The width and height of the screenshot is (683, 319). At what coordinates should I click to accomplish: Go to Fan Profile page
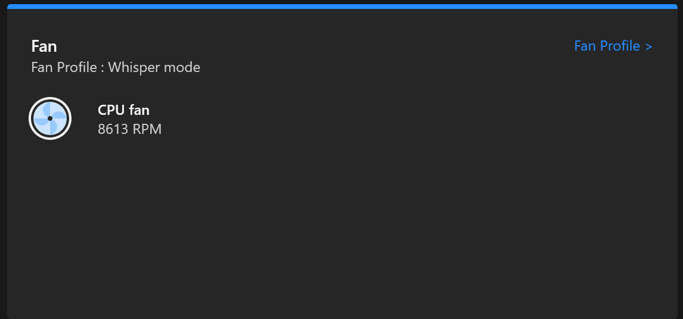point(613,46)
